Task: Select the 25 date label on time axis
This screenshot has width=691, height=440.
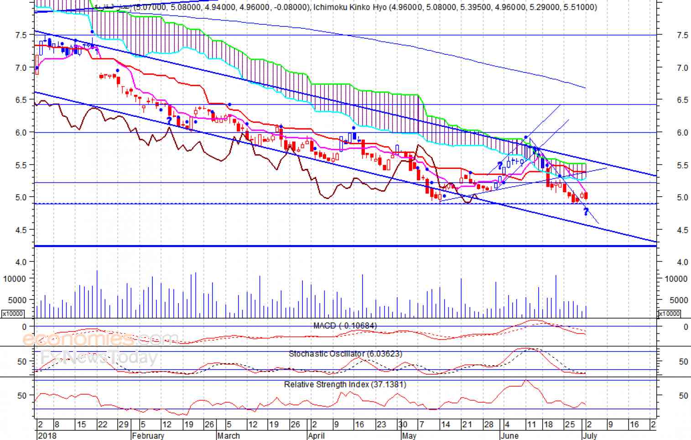Action: coord(570,424)
